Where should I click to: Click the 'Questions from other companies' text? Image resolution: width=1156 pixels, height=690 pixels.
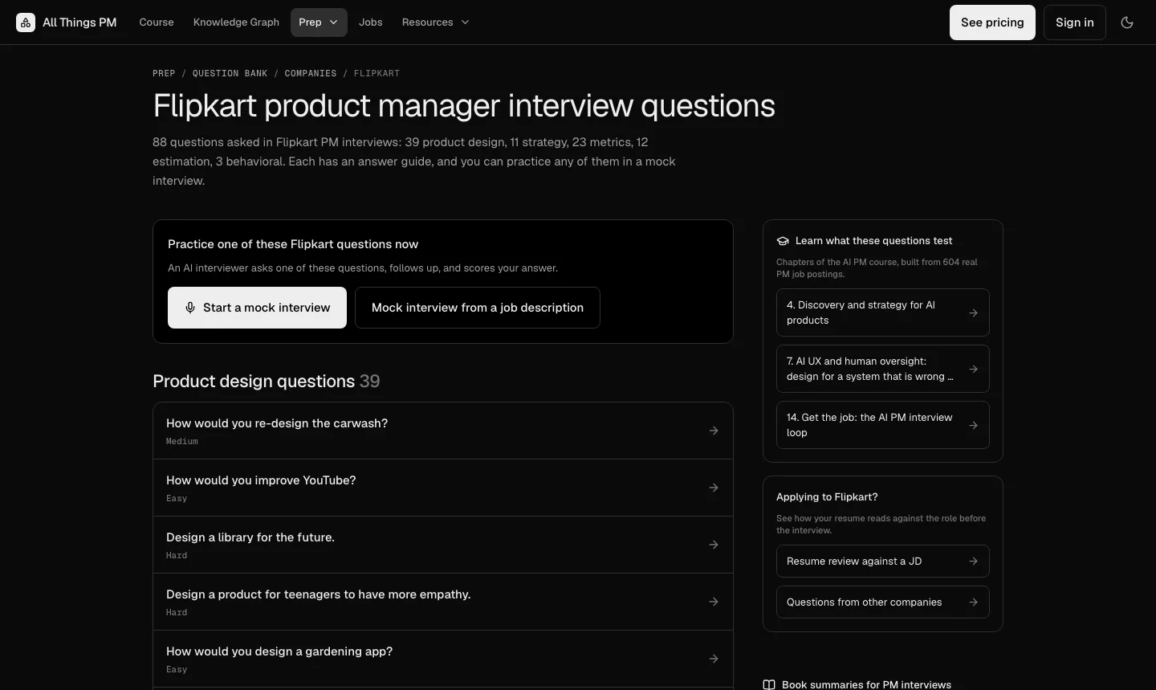[865, 602]
